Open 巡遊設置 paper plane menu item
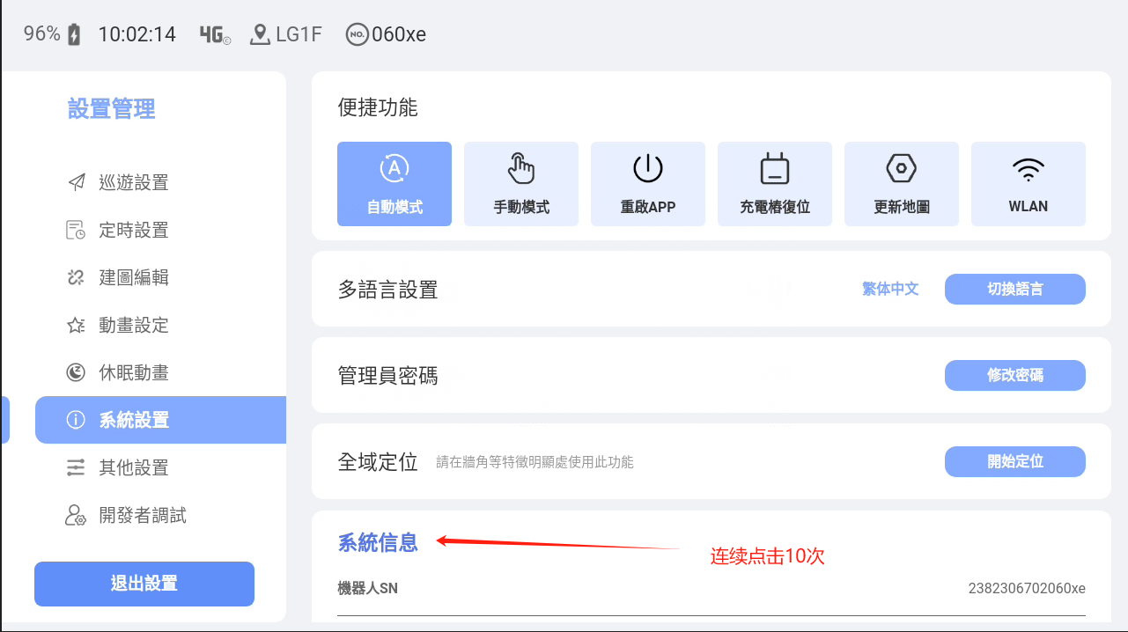This screenshot has height=632, width=1128. click(x=77, y=183)
